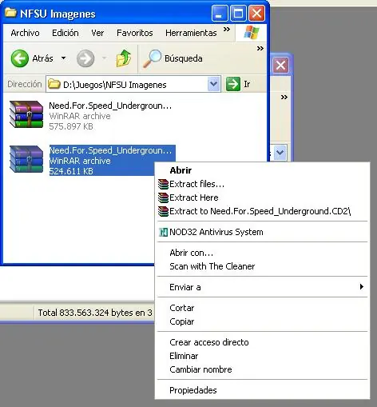The height and width of the screenshot is (407, 377).
Task: Click the NOD32 Antivirus System icon
Action: pyautogui.click(x=163, y=232)
